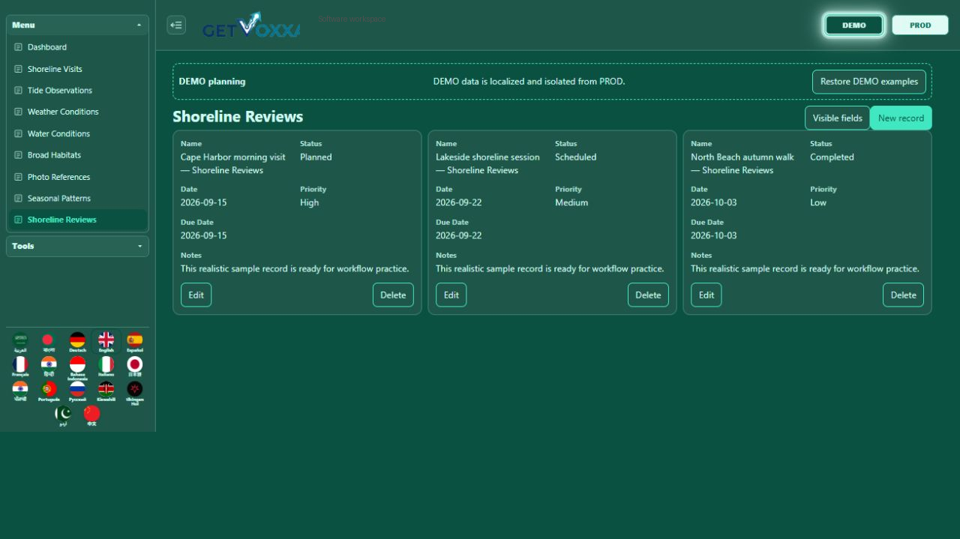
Task: Switch language to Deutsch flag
Action: [77, 342]
